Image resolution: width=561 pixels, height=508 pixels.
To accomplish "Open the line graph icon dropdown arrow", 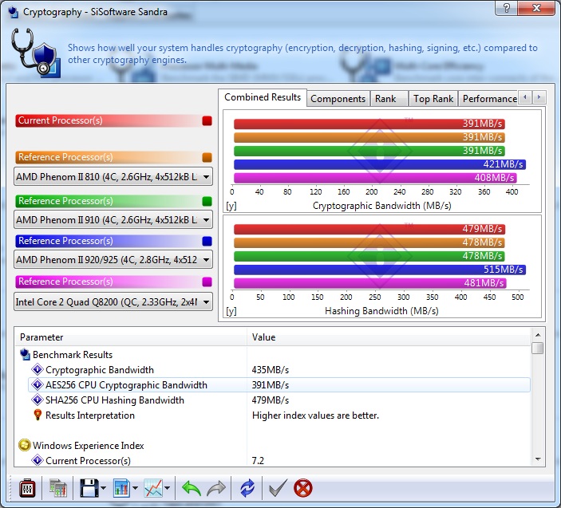I will coord(167,488).
